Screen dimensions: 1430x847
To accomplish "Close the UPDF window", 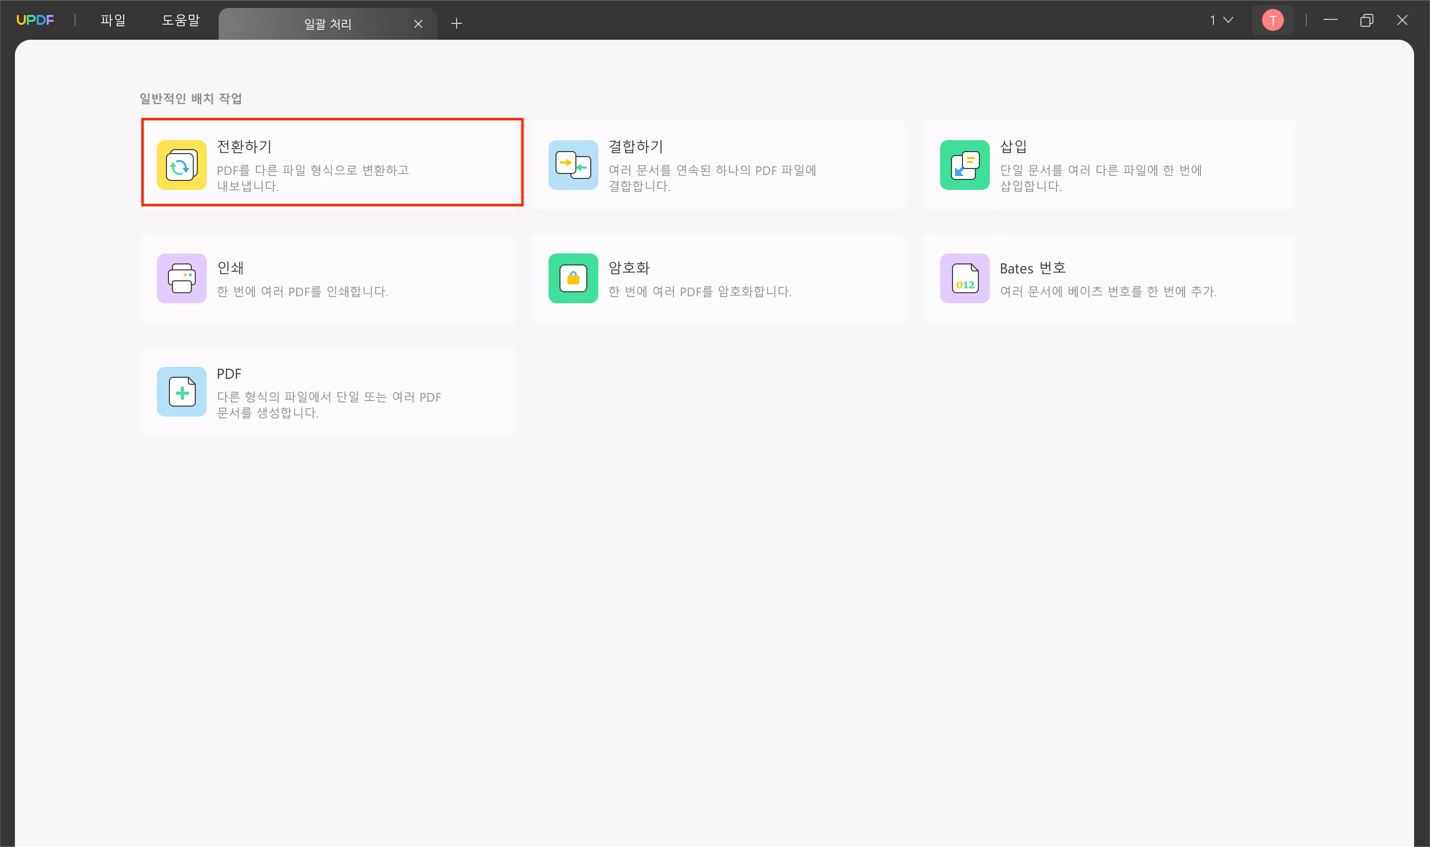I will (1402, 20).
